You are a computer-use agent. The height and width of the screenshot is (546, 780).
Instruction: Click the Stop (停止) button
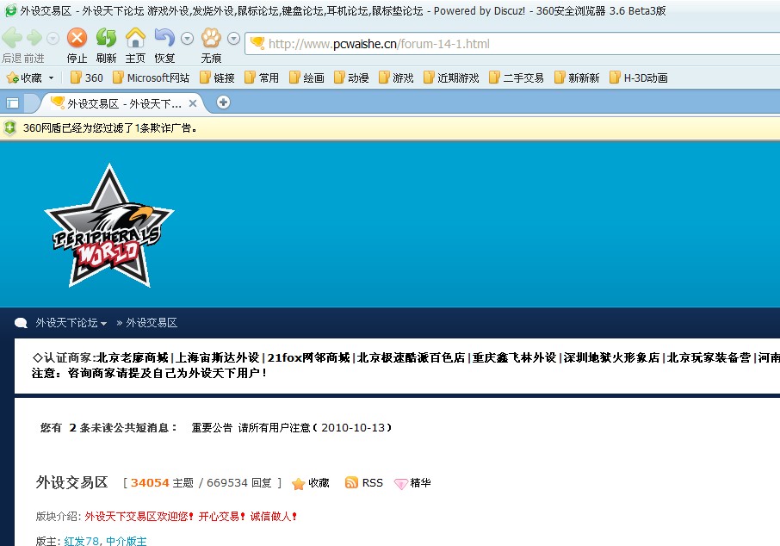point(77,38)
